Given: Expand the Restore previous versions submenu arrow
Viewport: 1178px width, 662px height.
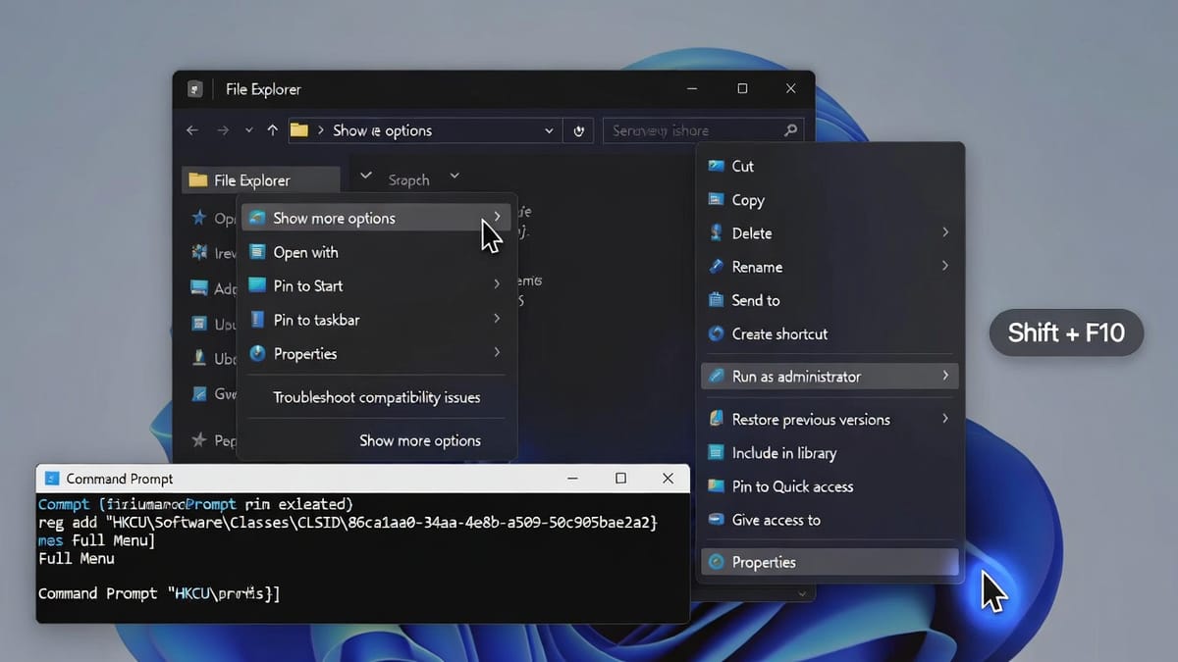Looking at the screenshot, I should tap(945, 419).
